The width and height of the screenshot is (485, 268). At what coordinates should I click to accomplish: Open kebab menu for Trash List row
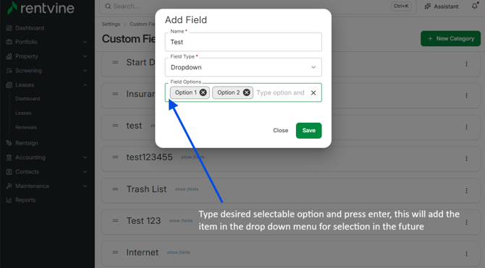pos(466,191)
